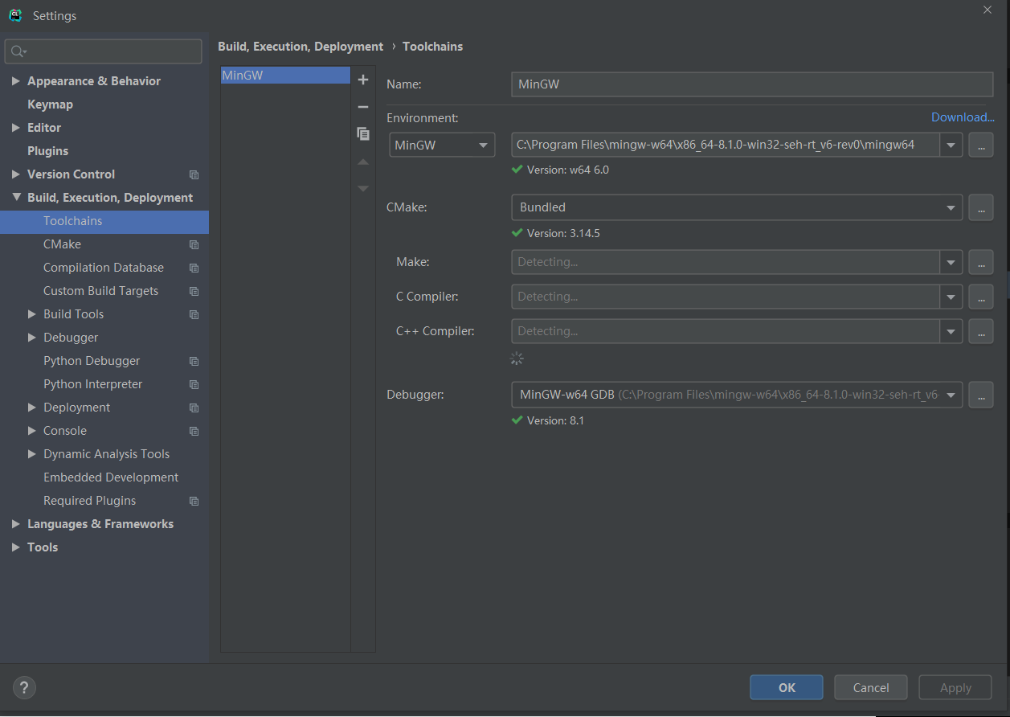Browse for C++ Compiler executable
The width and height of the screenshot is (1010, 717).
coord(981,331)
